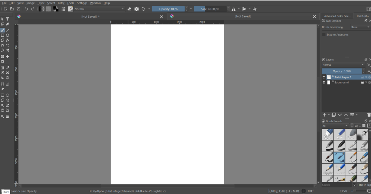Screen dimensions: 371x194
Task: Move layer down in the stack
Action: pyautogui.click(x=340, y=115)
